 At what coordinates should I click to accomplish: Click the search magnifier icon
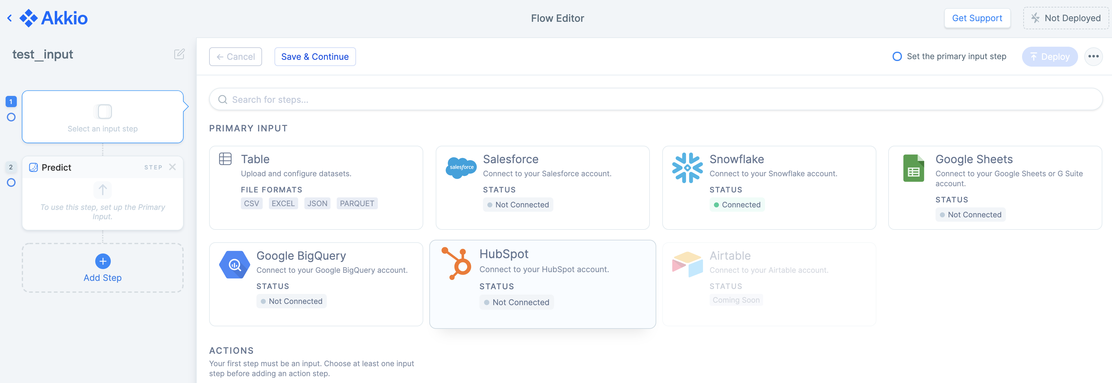tap(223, 100)
